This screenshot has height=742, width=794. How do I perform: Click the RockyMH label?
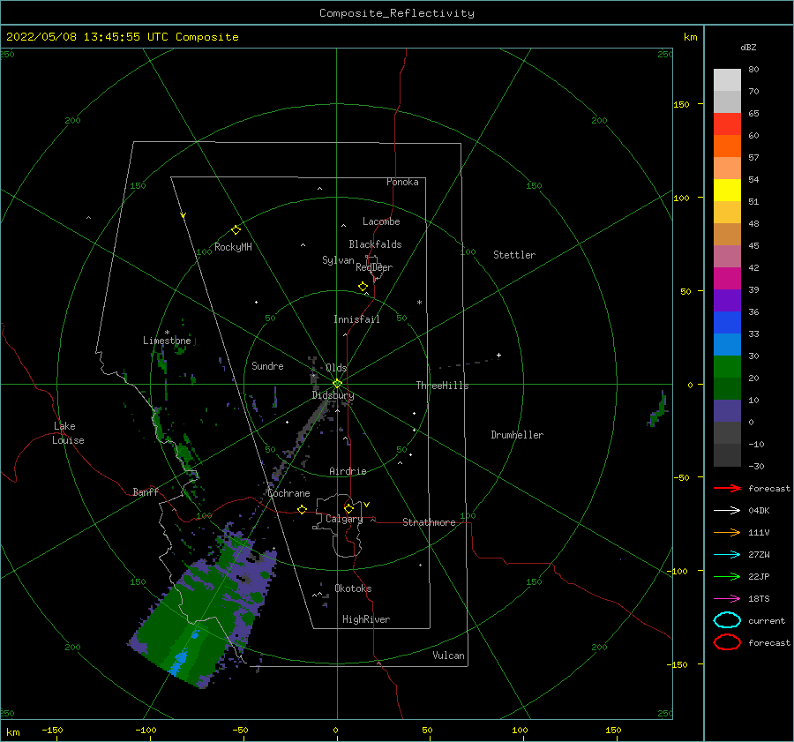233,247
